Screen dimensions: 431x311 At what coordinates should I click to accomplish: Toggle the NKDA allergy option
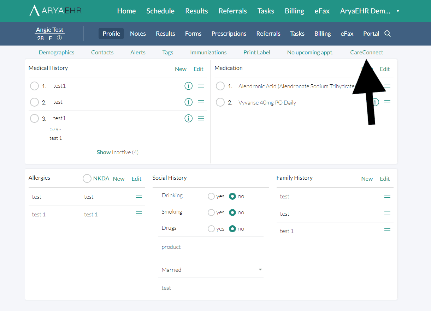coord(87,178)
